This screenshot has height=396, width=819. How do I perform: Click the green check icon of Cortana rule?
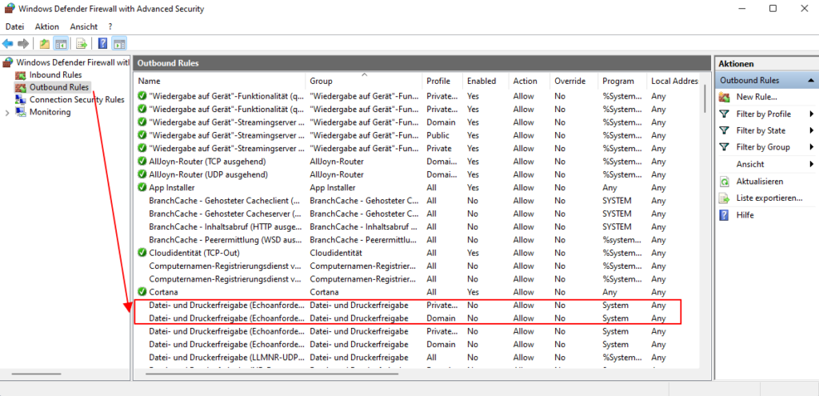[x=142, y=292]
